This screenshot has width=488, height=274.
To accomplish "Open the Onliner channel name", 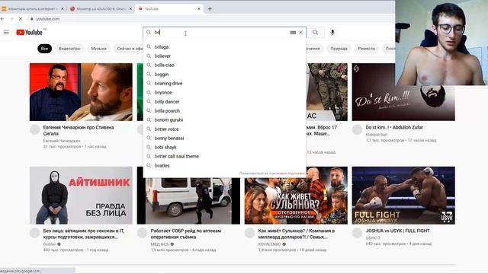I will pos(50,244).
